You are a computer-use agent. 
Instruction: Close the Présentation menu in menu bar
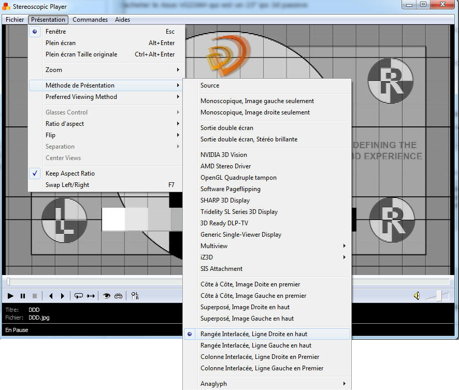pyautogui.click(x=48, y=20)
